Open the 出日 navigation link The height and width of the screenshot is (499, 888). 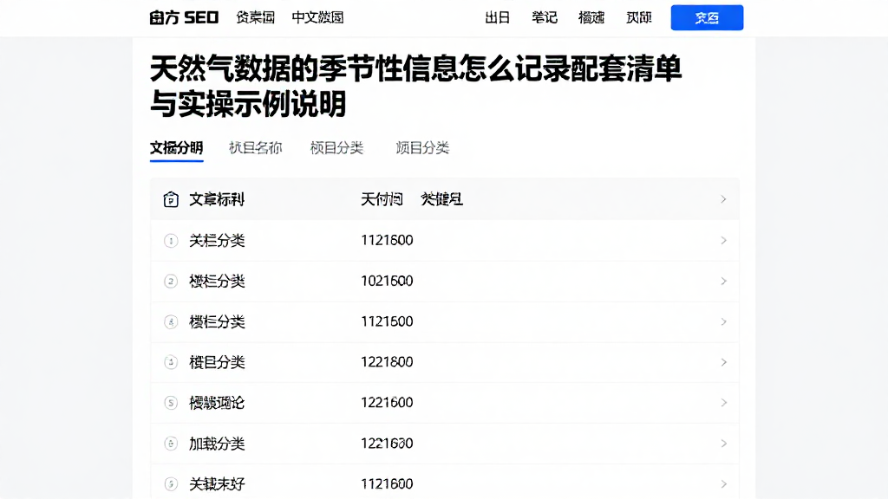point(497,17)
